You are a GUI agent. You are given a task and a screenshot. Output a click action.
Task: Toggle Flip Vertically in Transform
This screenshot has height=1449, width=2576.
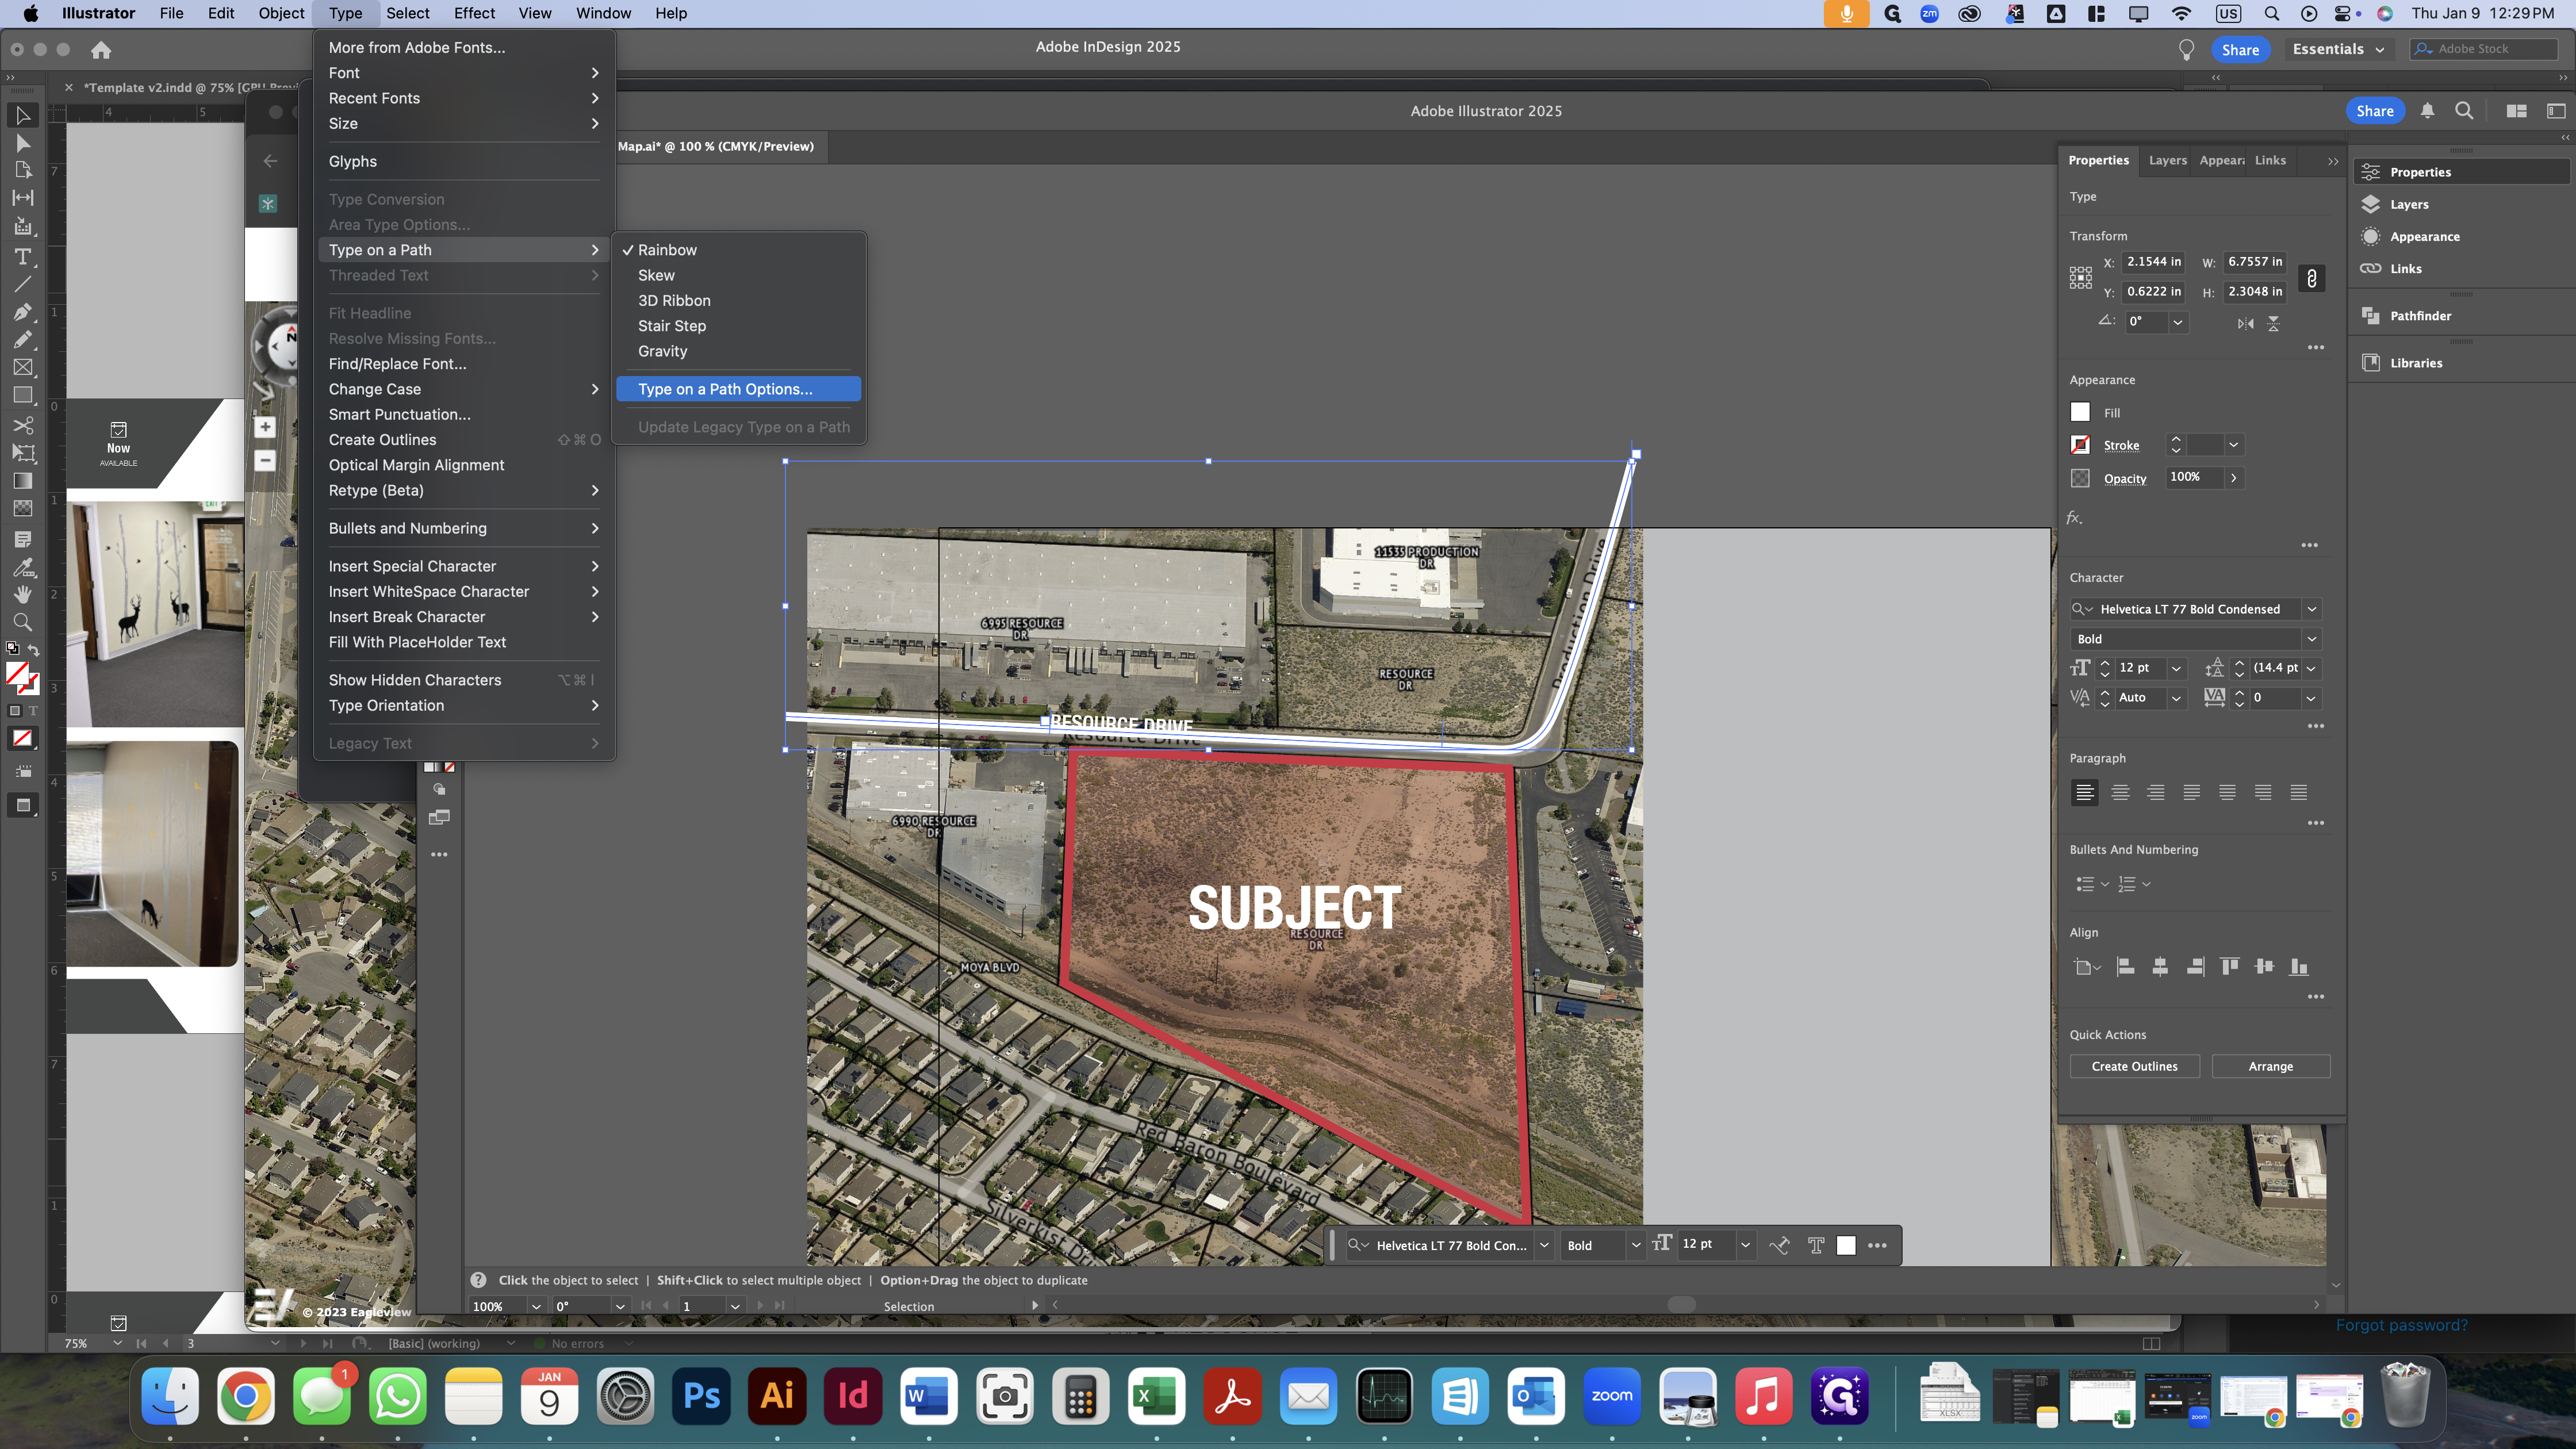pos(2273,323)
